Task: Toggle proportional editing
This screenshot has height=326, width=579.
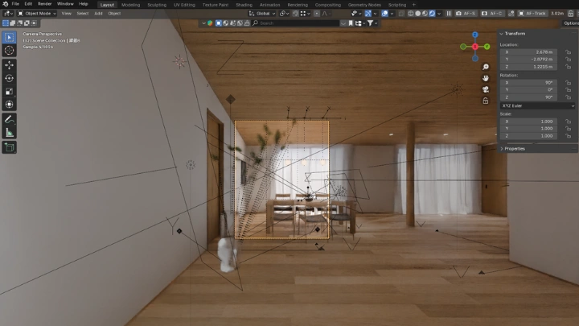Action: pyautogui.click(x=317, y=14)
